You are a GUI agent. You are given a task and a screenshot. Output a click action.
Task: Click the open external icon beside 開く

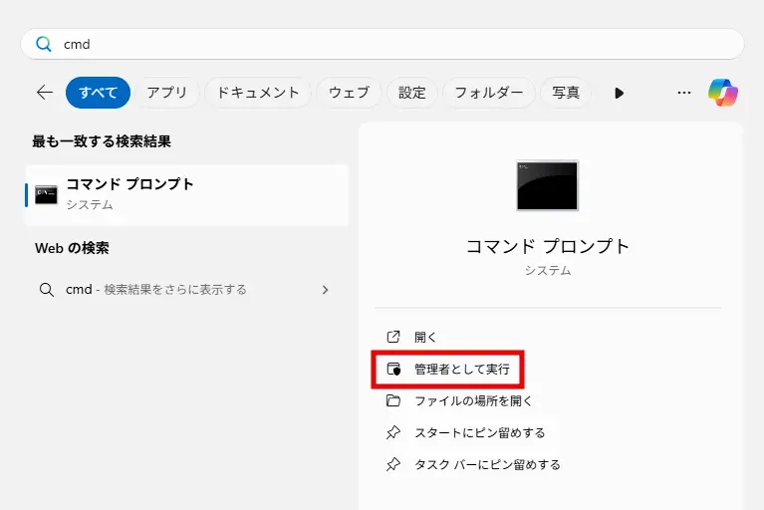pos(393,337)
